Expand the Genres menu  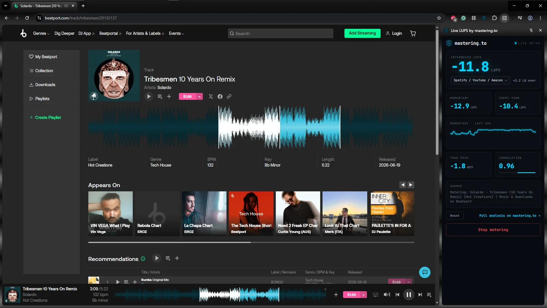click(41, 34)
